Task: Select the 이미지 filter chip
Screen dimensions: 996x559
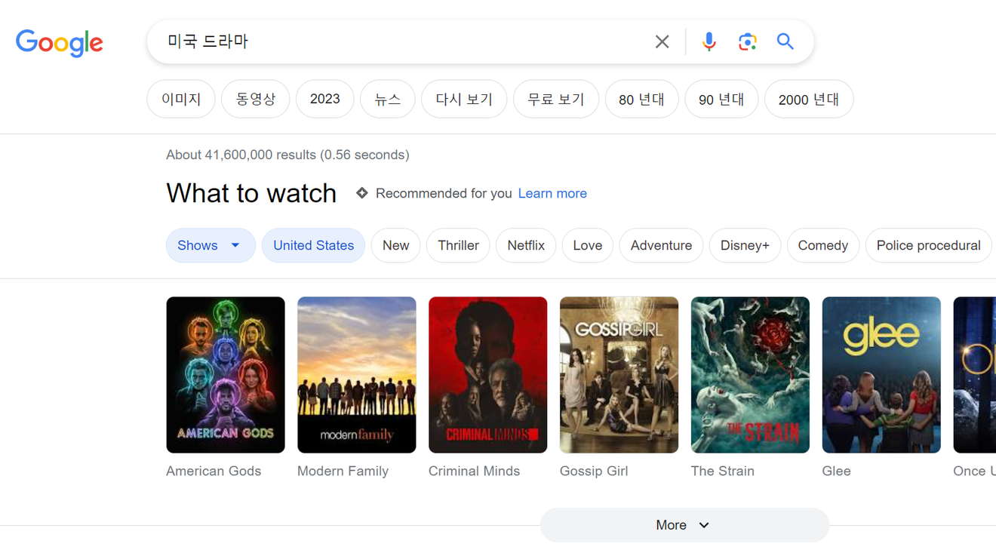Action: (181, 99)
